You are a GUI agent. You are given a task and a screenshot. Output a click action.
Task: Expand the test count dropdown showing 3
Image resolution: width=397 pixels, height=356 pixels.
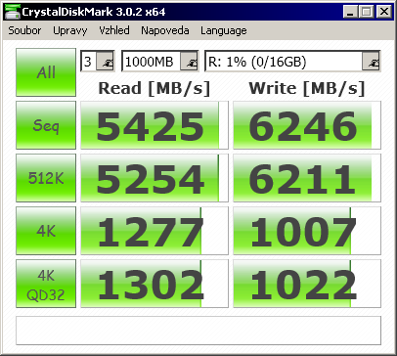(106, 62)
